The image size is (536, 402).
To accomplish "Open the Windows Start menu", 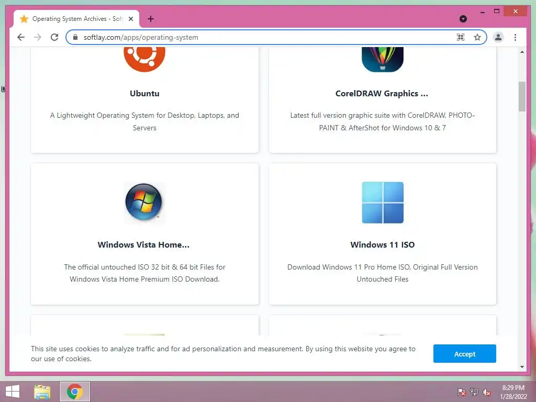I will pyautogui.click(x=13, y=392).
